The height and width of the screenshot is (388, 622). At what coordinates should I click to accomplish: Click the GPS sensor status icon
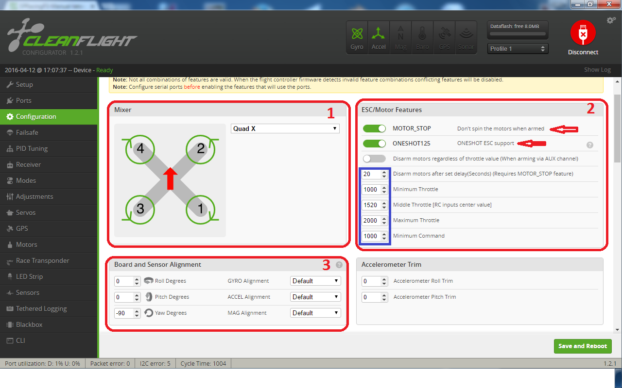pos(444,37)
